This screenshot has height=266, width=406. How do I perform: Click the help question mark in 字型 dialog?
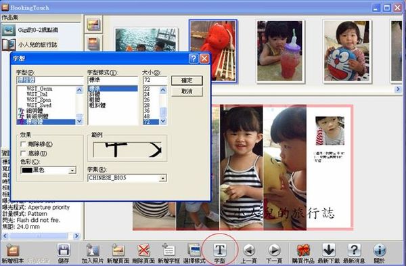(194, 58)
